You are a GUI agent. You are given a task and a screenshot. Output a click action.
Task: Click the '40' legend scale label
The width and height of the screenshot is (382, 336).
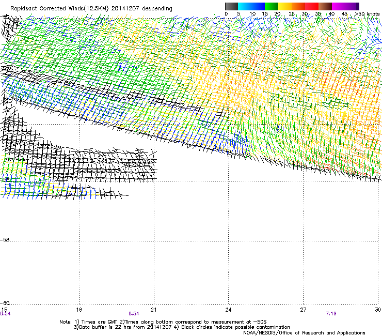(331, 14)
